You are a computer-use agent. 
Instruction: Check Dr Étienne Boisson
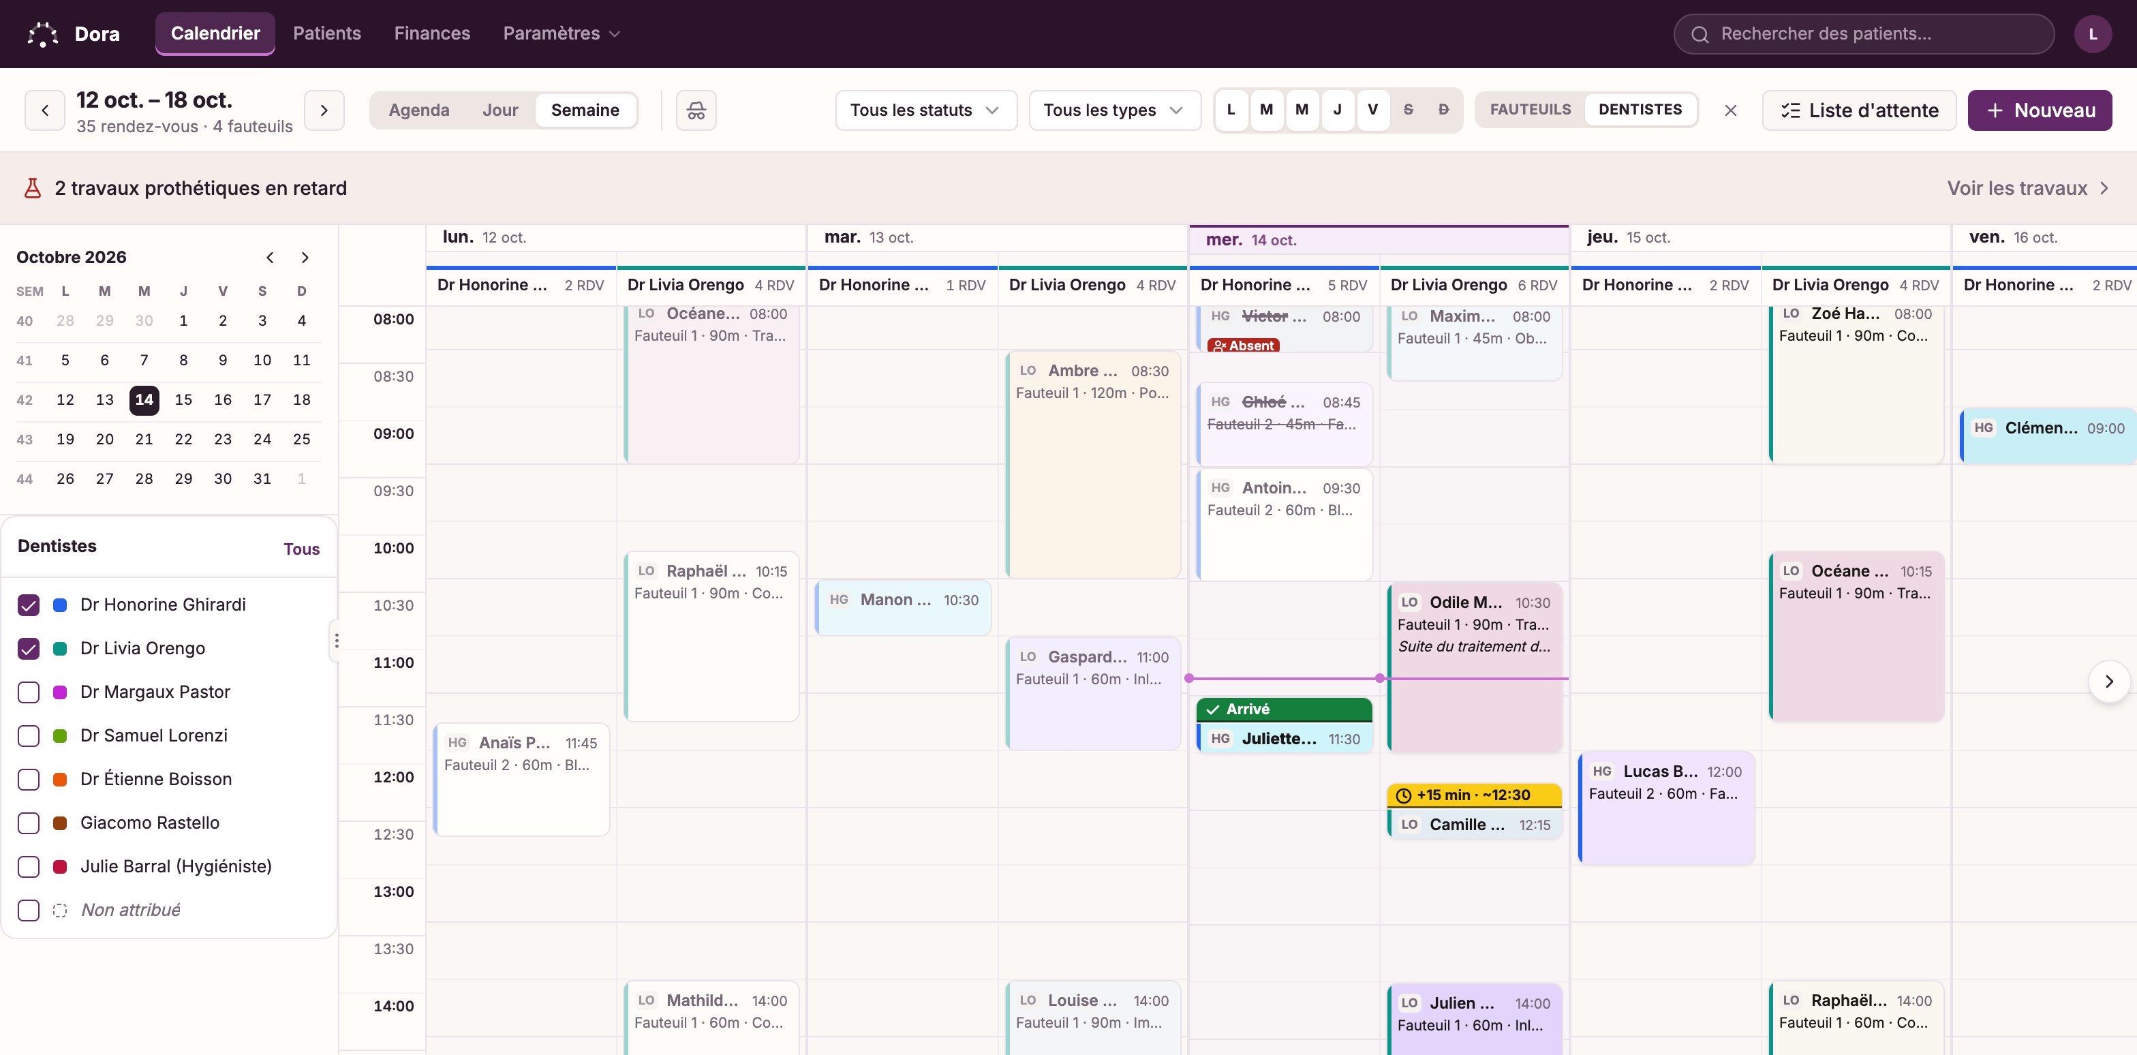pyautogui.click(x=29, y=780)
